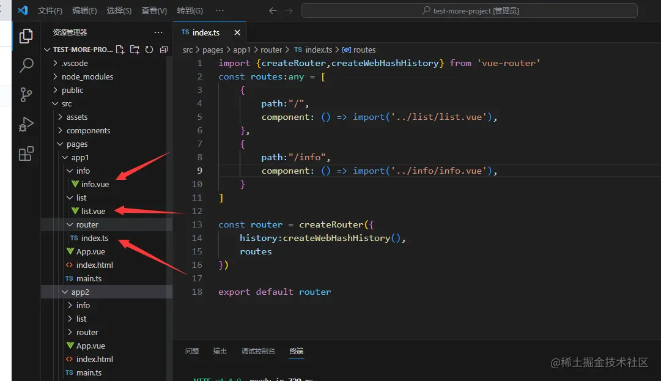Collapse all folders in explorer
Image resolution: width=661 pixels, height=381 pixels.
(x=164, y=50)
